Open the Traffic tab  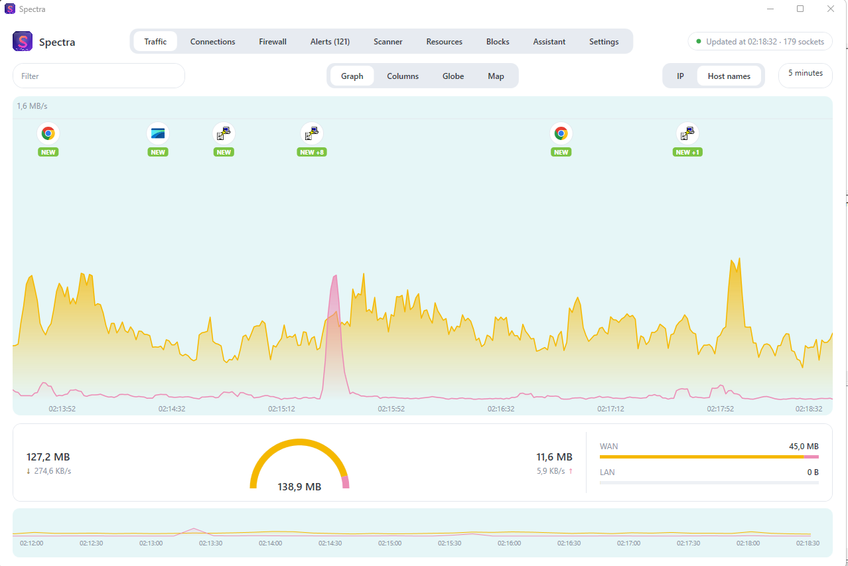[155, 41]
